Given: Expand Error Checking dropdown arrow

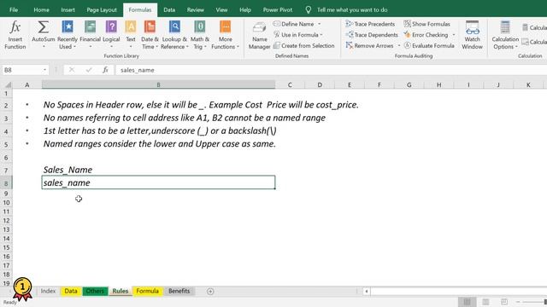Looking at the screenshot, I should tap(454, 35).
